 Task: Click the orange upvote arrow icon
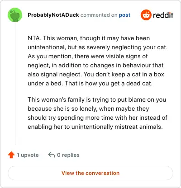tap(11, 155)
